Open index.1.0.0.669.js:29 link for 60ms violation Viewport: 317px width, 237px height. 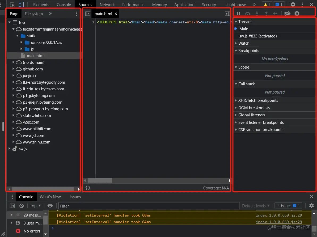coord(279,215)
